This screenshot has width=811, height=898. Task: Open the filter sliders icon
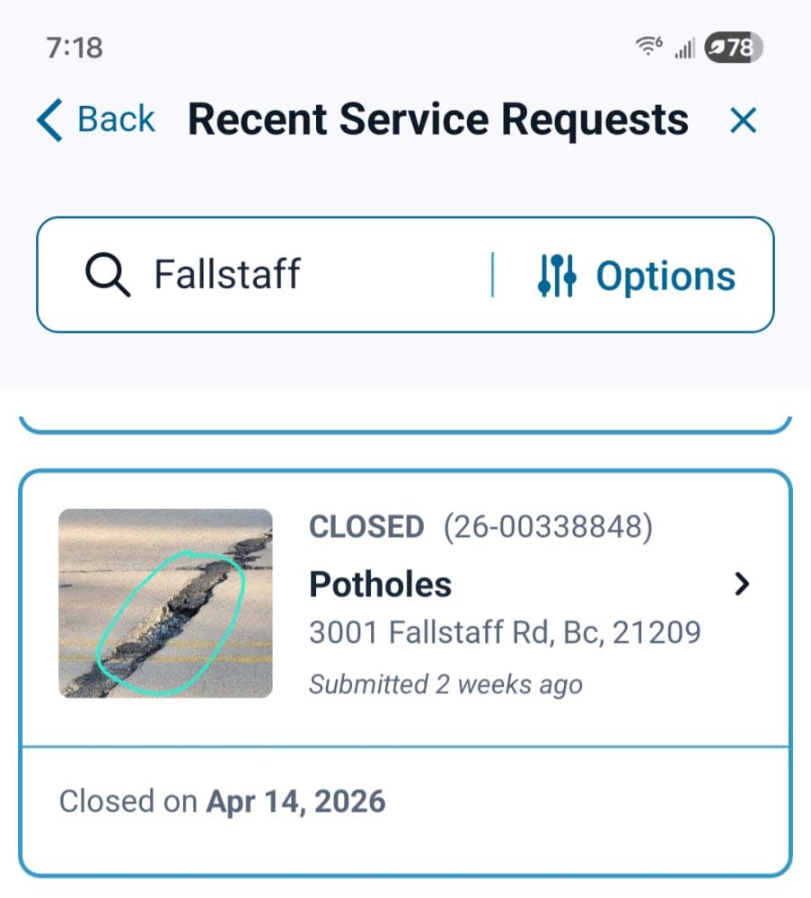point(556,276)
